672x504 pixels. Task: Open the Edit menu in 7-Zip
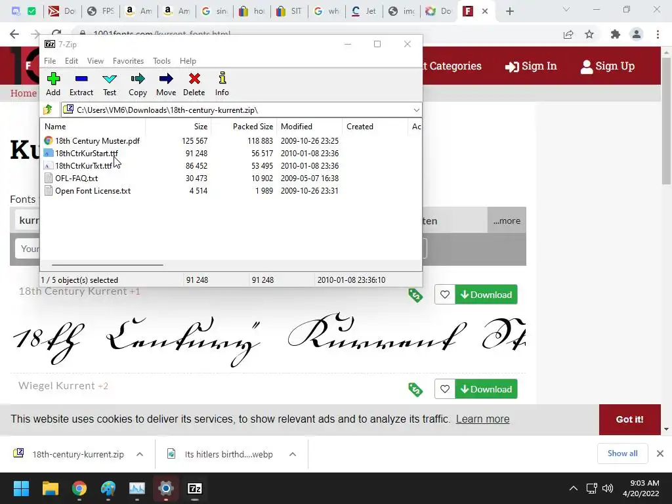71,61
